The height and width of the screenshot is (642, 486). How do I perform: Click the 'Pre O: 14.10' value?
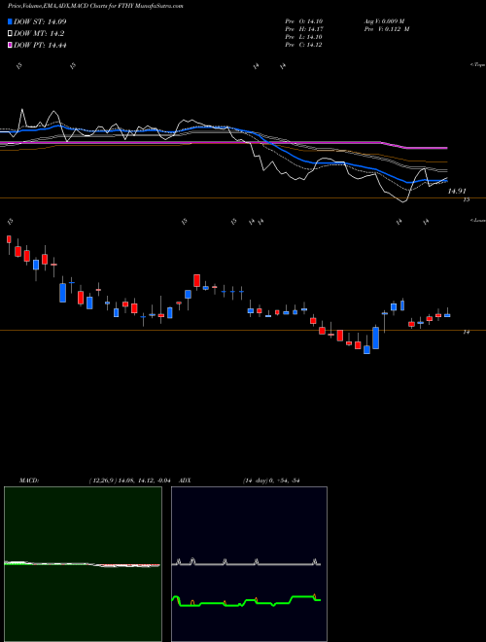304,21
